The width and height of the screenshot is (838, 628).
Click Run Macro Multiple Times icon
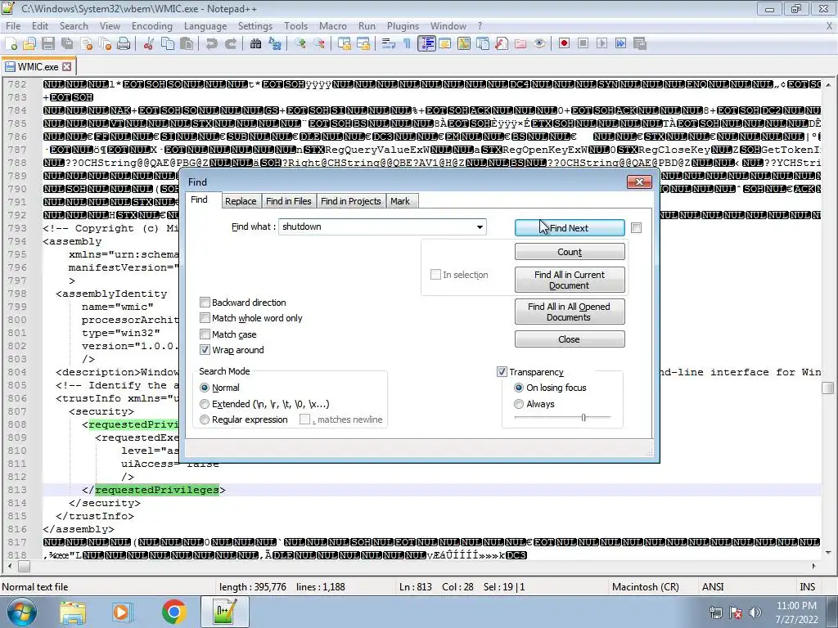tap(620, 44)
